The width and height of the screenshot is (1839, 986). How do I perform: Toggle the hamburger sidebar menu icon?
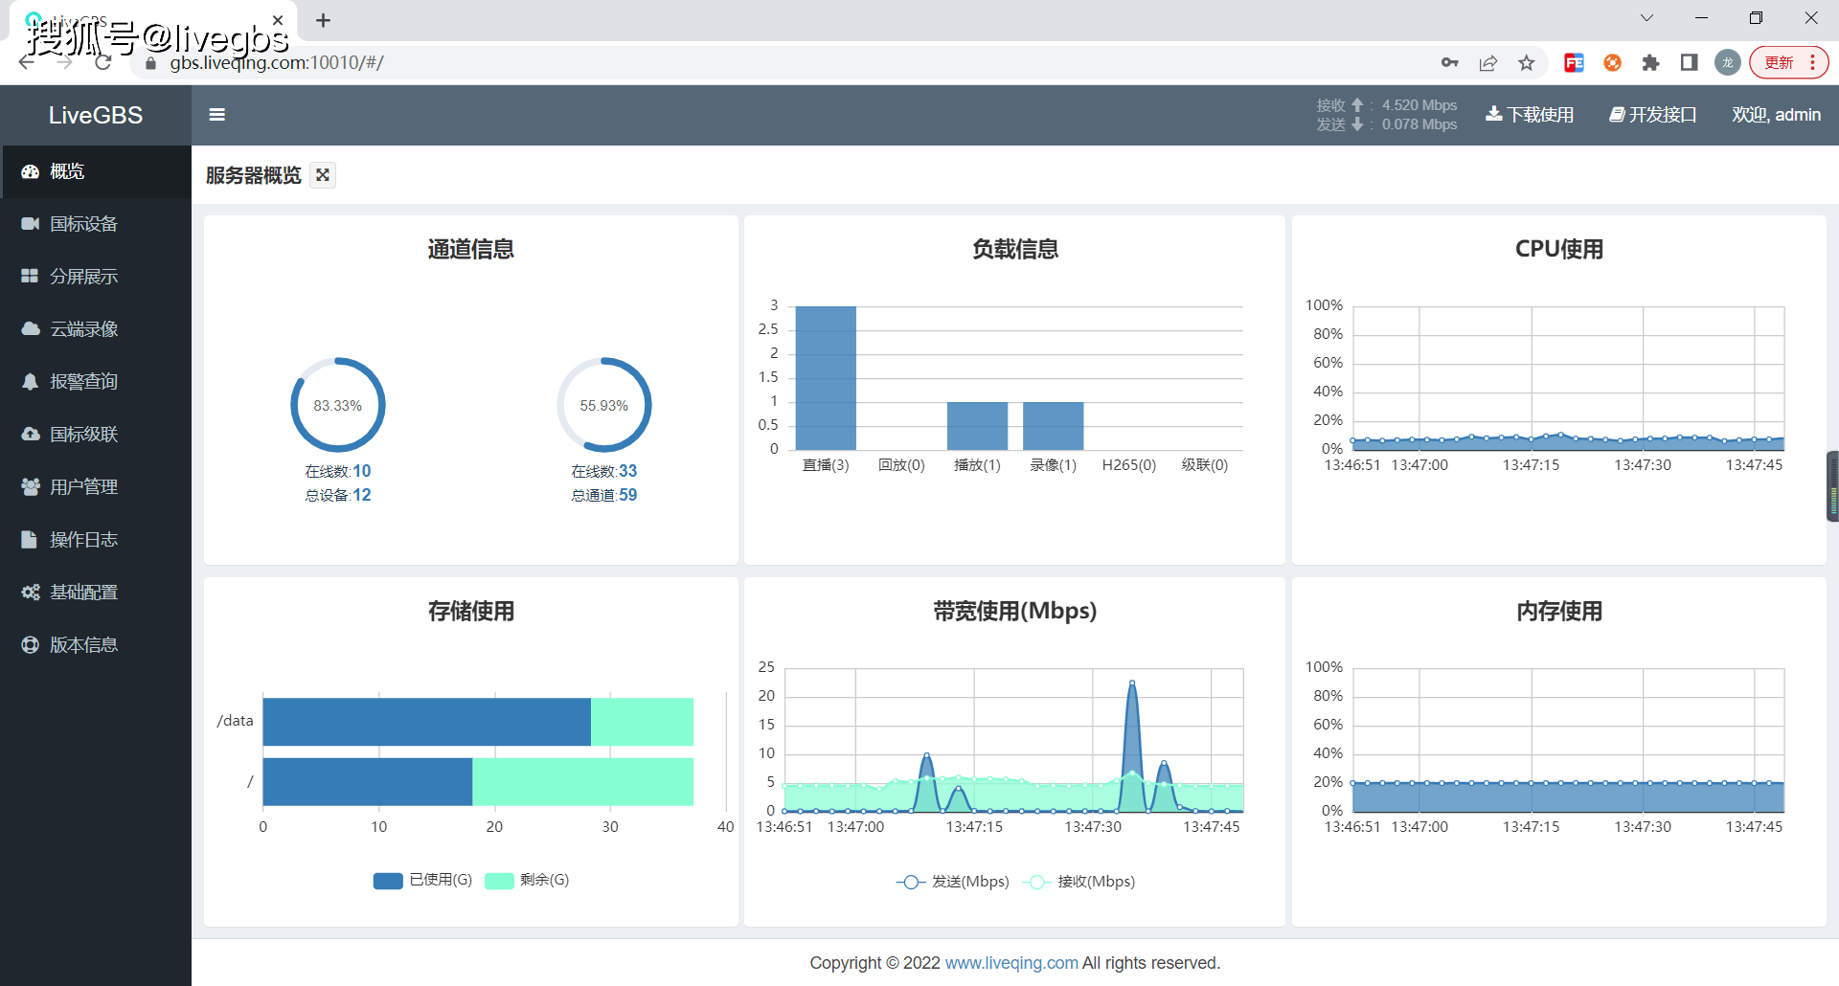(x=217, y=115)
